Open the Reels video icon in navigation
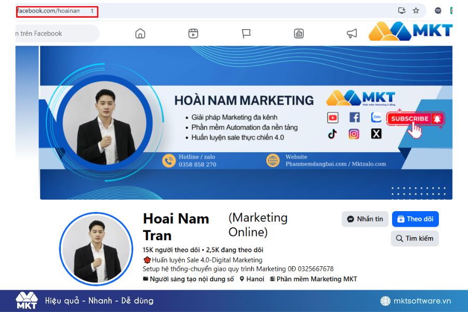Viewport: 468px width, 312px height. pyautogui.click(x=193, y=34)
